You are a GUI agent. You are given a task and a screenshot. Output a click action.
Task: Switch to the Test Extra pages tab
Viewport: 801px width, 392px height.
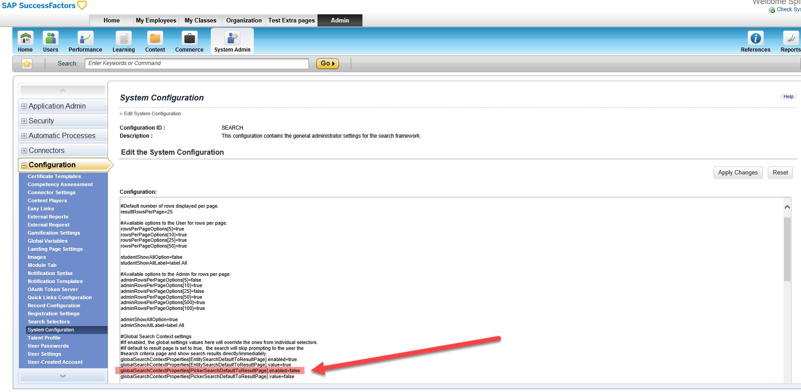tap(292, 20)
